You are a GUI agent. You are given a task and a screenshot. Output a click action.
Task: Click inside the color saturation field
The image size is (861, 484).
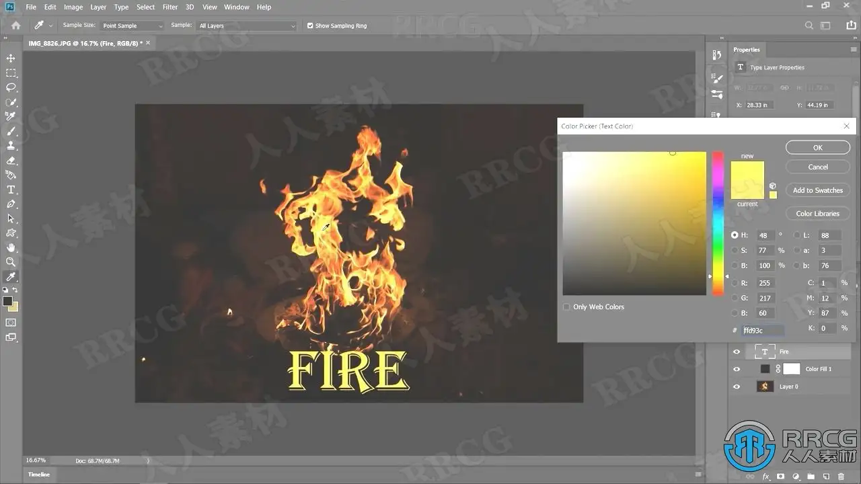(634, 223)
